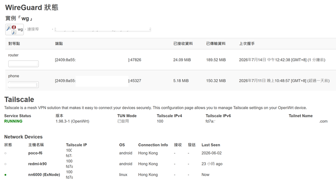The image size is (336, 195).
Task: Click offline status dot for poco-f6
Action: click(x=5, y=153)
